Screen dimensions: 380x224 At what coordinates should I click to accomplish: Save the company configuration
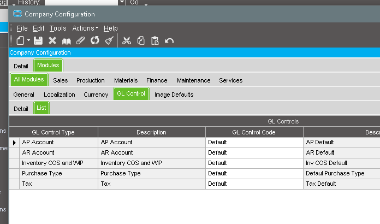coord(38,40)
